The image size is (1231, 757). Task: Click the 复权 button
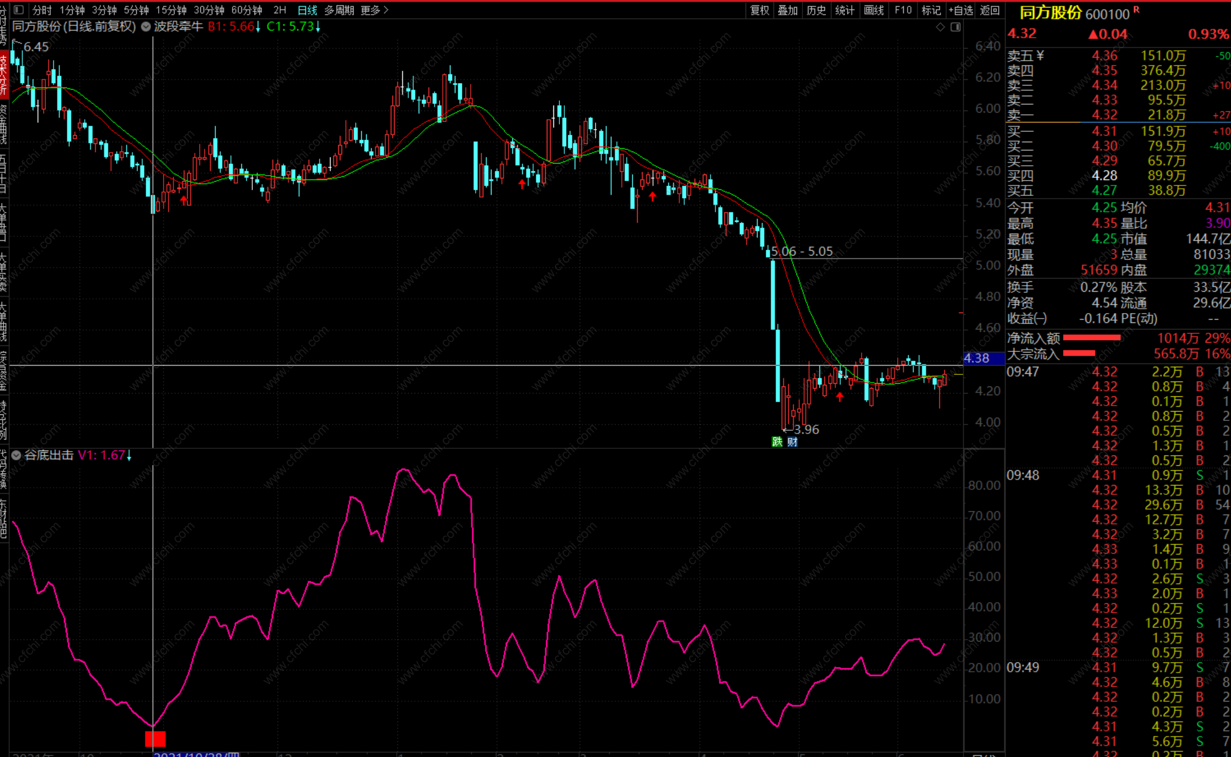pos(760,10)
